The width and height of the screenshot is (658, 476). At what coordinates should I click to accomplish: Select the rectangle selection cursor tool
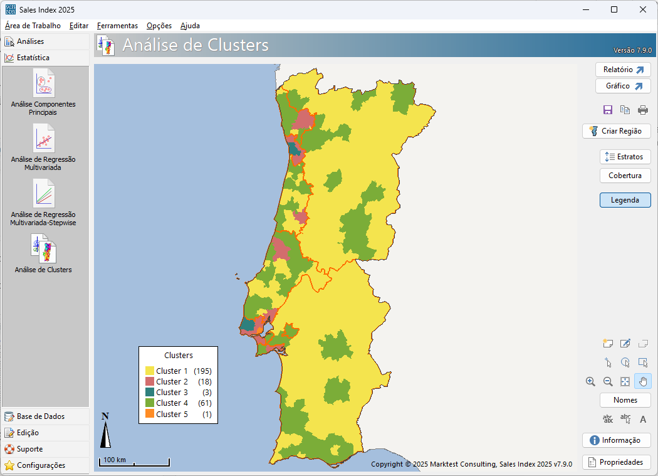642,362
